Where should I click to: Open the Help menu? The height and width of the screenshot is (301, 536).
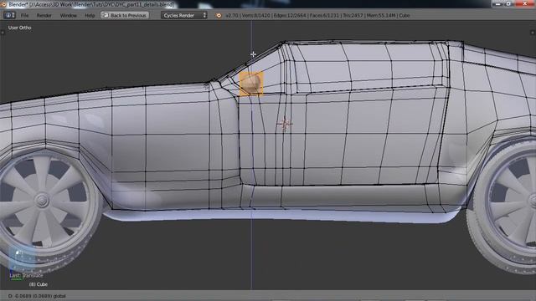(x=90, y=15)
